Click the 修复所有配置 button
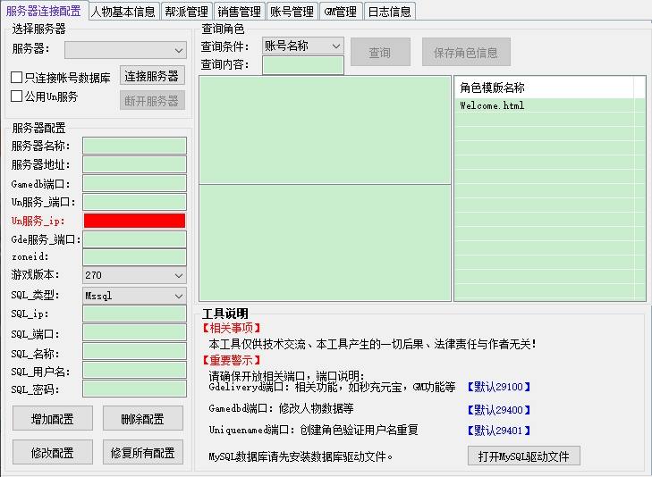This screenshot has height=477, width=652. click(x=142, y=452)
